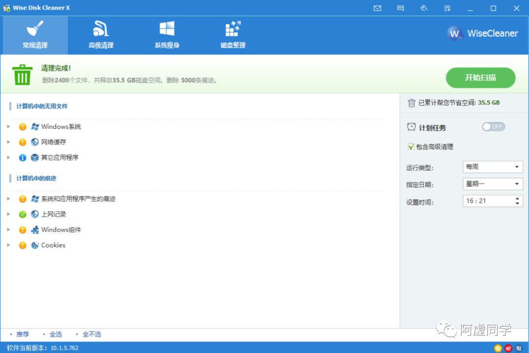Click the Wise Disk Cleaner app icon in title bar
The height and width of the screenshot is (353, 529).
pyautogui.click(x=6, y=8)
